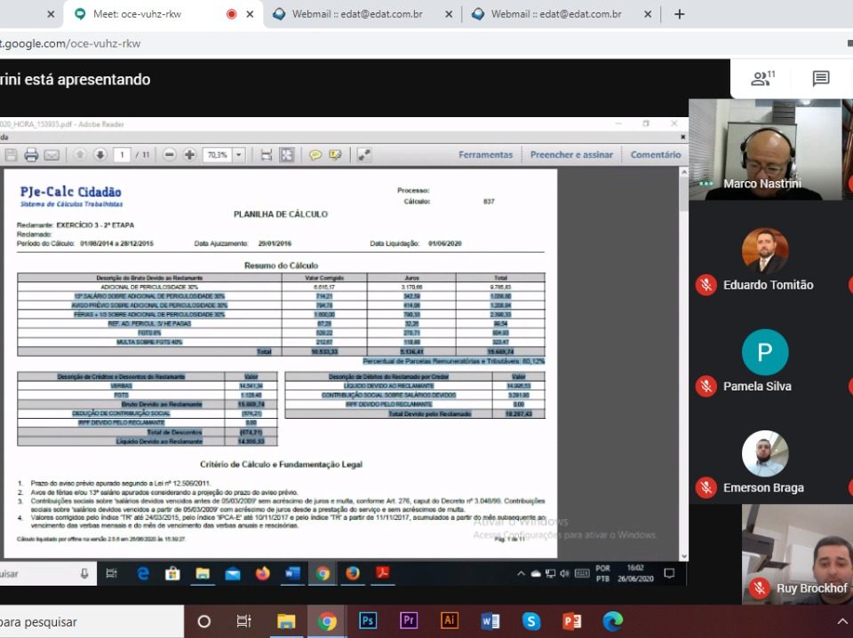Open the zoom percentage dropdown arrow
Screen dimensions: 853x638
[x=238, y=155]
